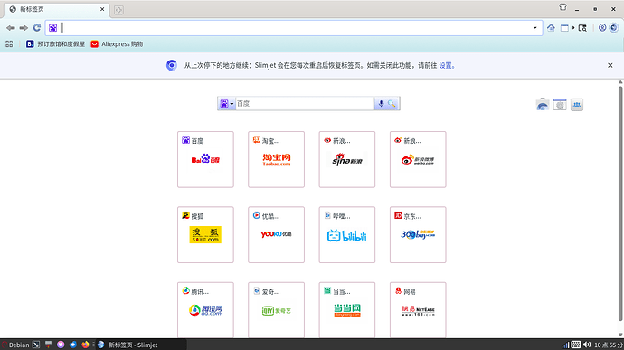Select the 新标签页 tab

point(57,9)
